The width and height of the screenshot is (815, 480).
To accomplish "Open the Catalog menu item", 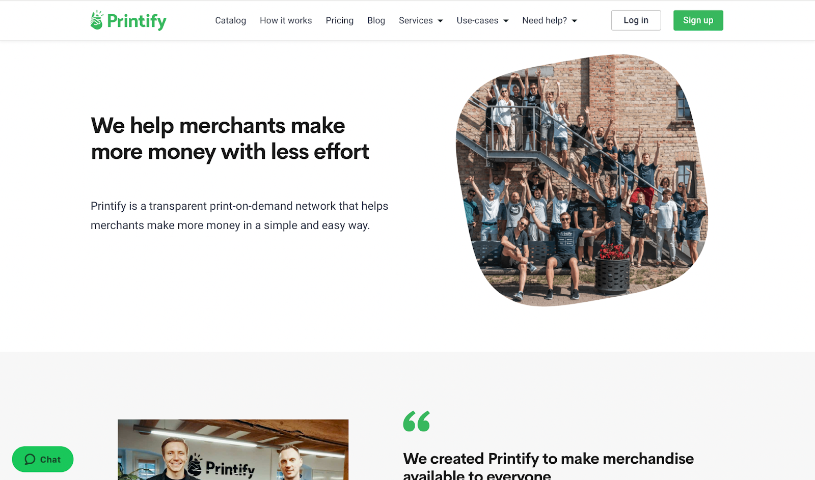I will 230,20.
